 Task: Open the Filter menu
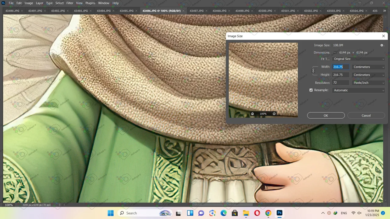point(70,3)
